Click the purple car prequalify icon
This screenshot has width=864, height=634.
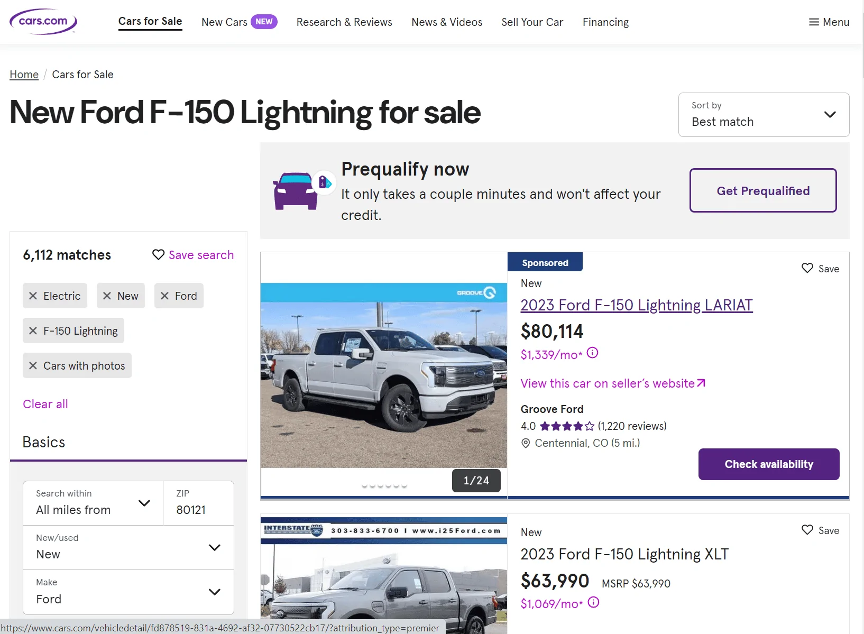[x=296, y=191]
